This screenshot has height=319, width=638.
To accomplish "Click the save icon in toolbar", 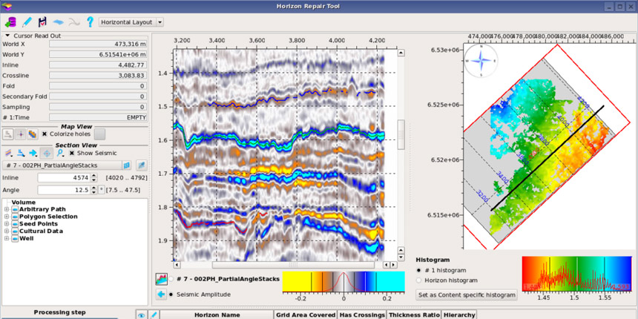I will [x=42, y=22].
